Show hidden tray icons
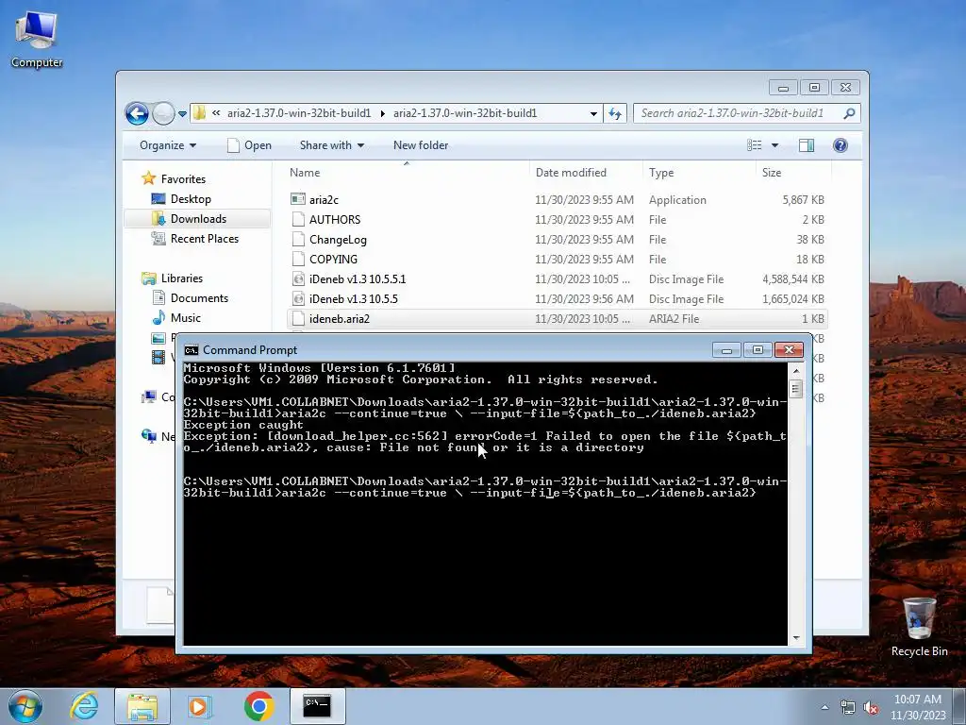This screenshot has height=725, width=966. point(824,707)
